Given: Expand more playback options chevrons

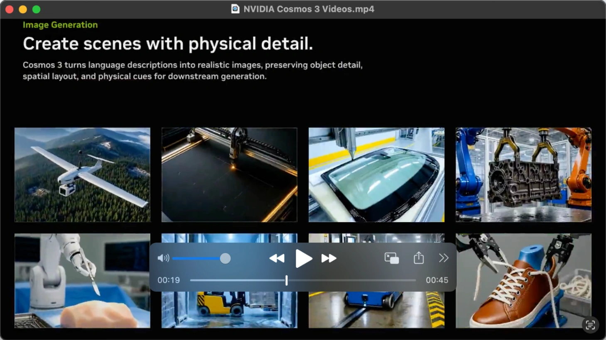Looking at the screenshot, I should [444, 258].
